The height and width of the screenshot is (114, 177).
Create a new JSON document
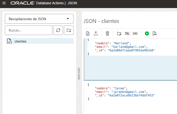(x=88, y=33)
